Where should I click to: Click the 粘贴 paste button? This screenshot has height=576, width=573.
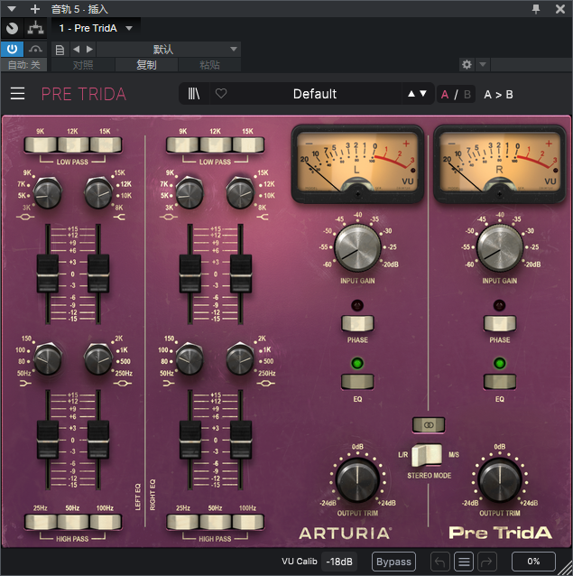pos(209,65)
